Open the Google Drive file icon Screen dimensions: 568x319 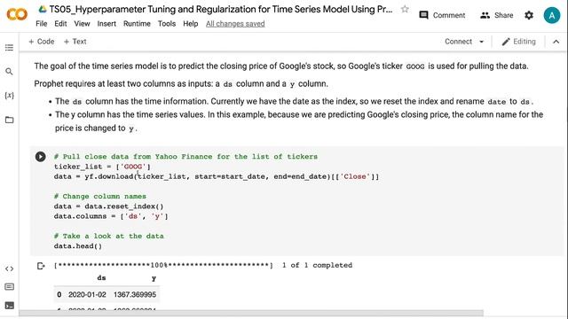(x=43, y=9)
